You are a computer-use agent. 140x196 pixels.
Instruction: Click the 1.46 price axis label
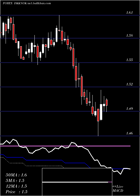[x=129, y=133]
